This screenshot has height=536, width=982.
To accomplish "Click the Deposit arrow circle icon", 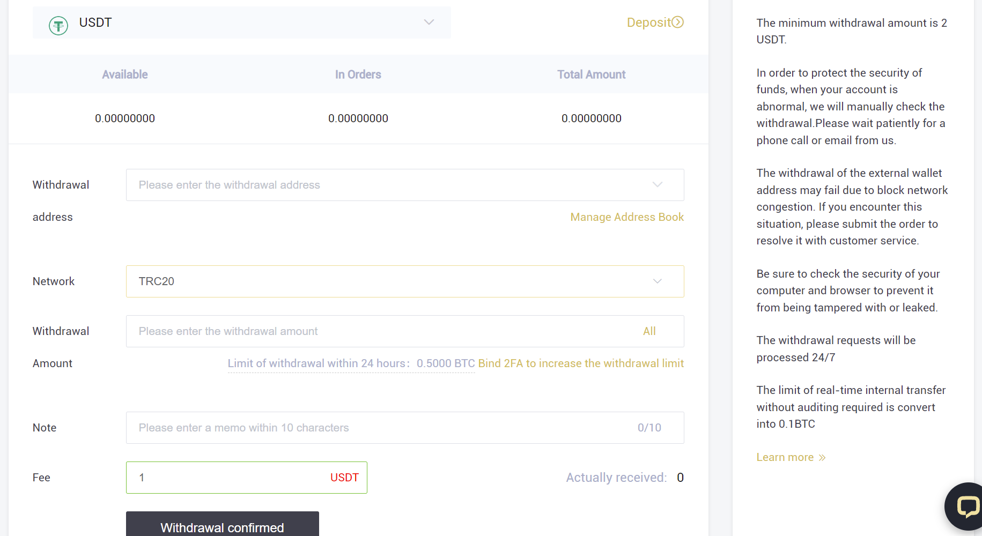I will click(x=678, y=22).
